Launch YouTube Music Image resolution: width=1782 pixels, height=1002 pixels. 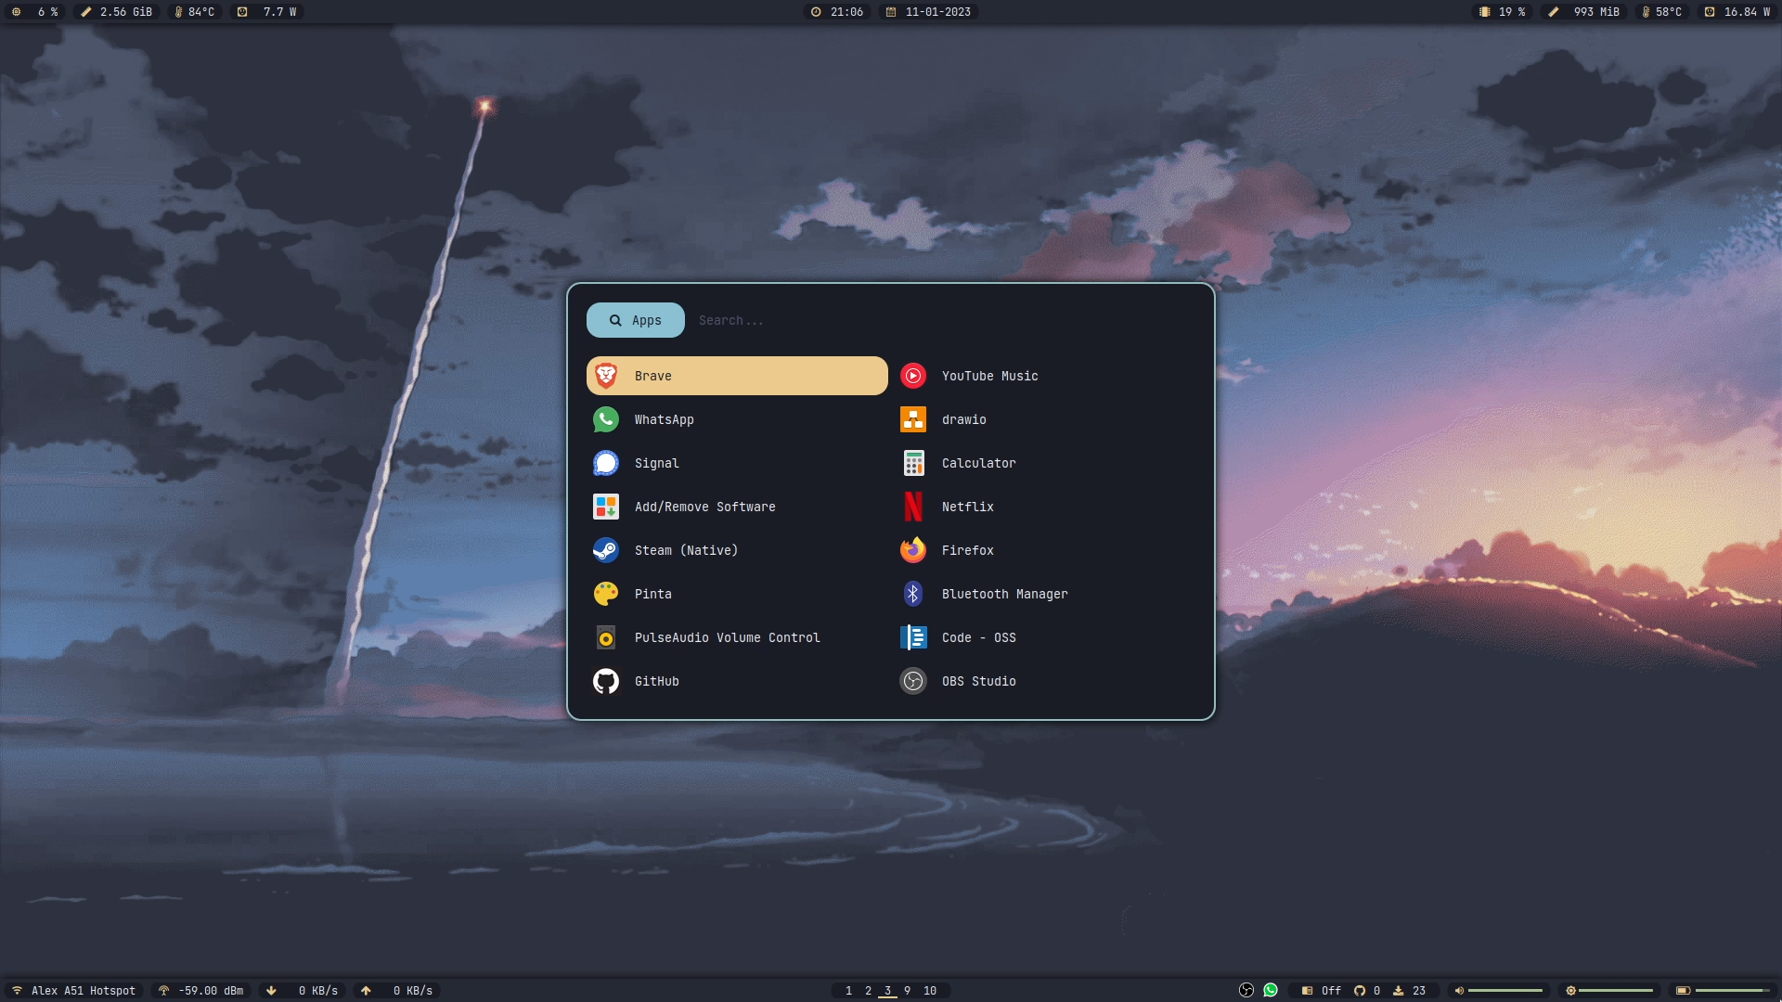[989, 376]
